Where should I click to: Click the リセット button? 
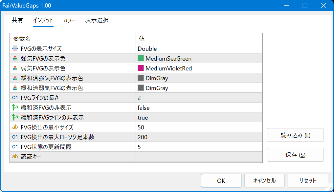308,181
